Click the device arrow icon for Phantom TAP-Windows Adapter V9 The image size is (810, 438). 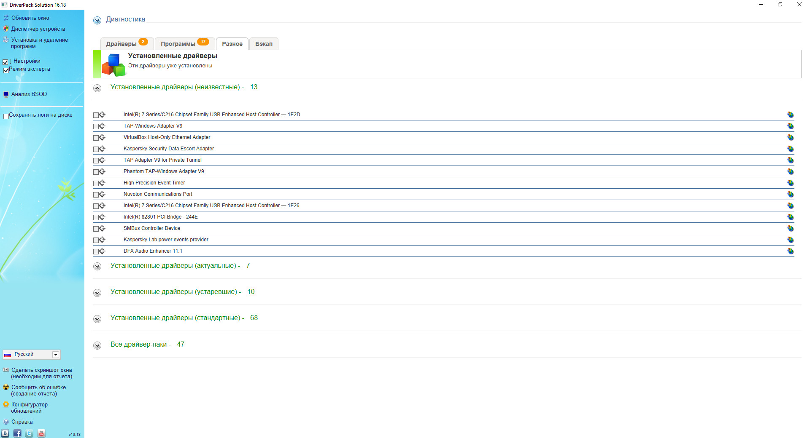102,171
